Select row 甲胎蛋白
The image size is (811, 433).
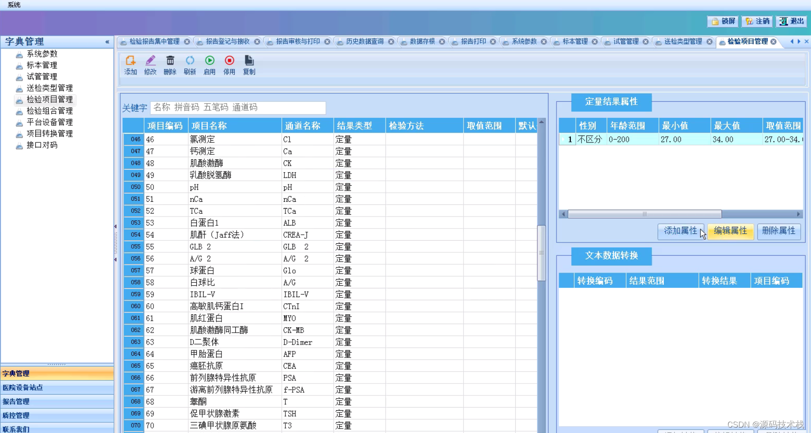[330, 354]
